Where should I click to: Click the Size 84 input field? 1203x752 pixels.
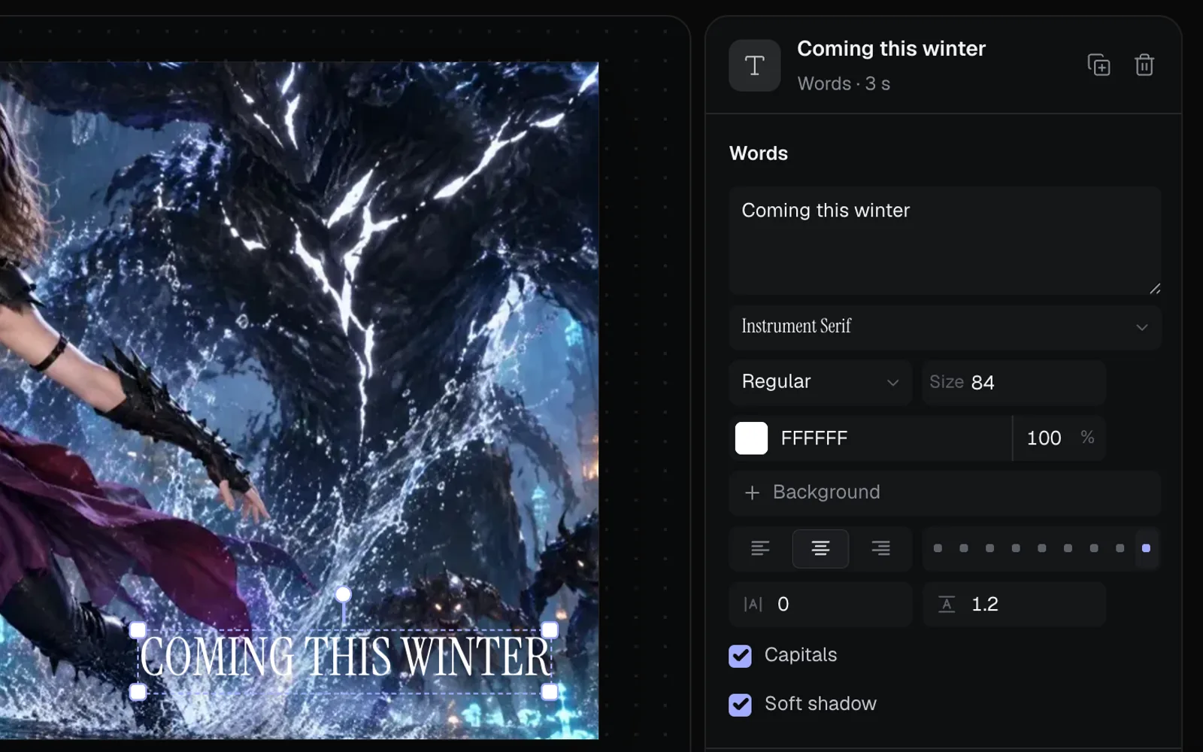pos(1014,382)
